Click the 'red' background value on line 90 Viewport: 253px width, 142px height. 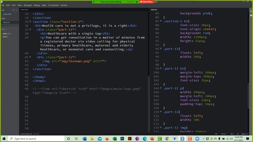click(206, 33)
